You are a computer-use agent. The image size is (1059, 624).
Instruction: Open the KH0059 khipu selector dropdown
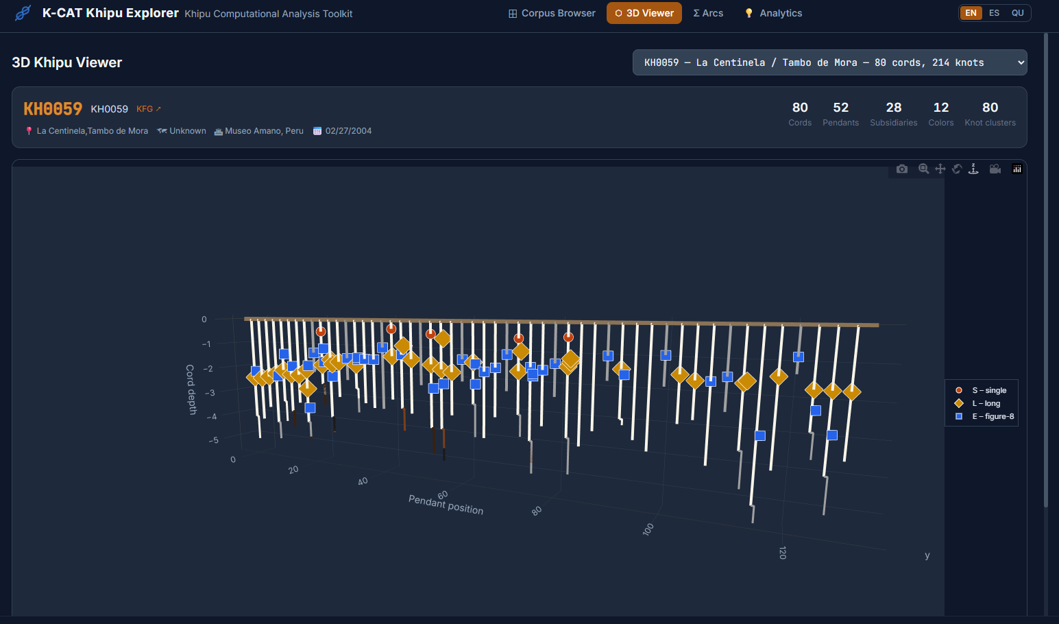coord(829,62)
